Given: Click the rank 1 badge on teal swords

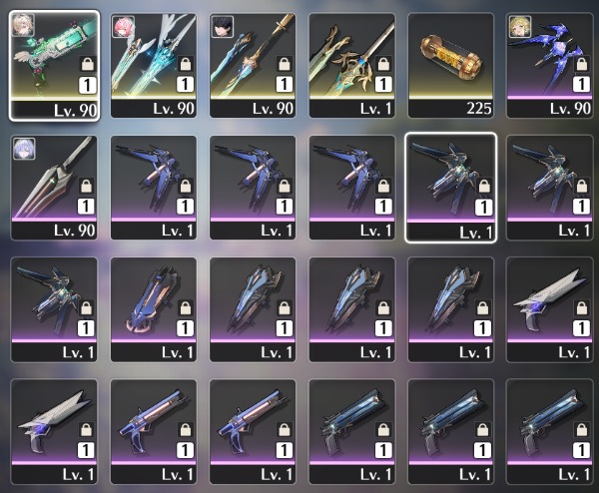Looking at the screenshot, I should [185, 85].
